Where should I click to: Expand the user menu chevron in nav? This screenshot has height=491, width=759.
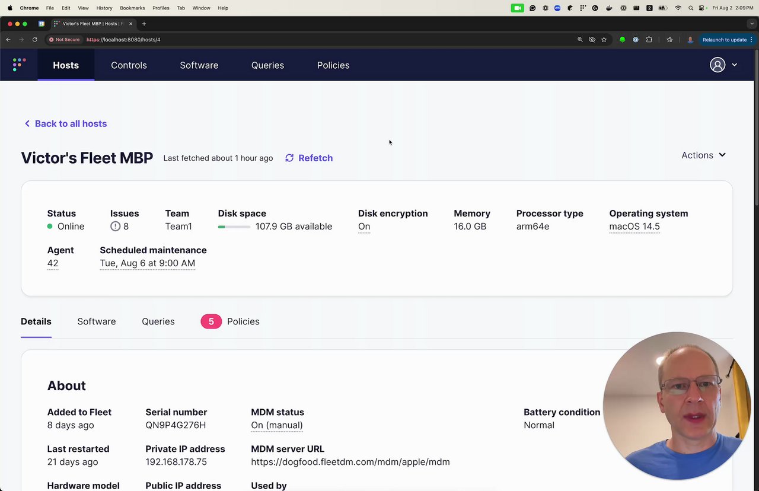pyautogui.click(x=734, y=65)
